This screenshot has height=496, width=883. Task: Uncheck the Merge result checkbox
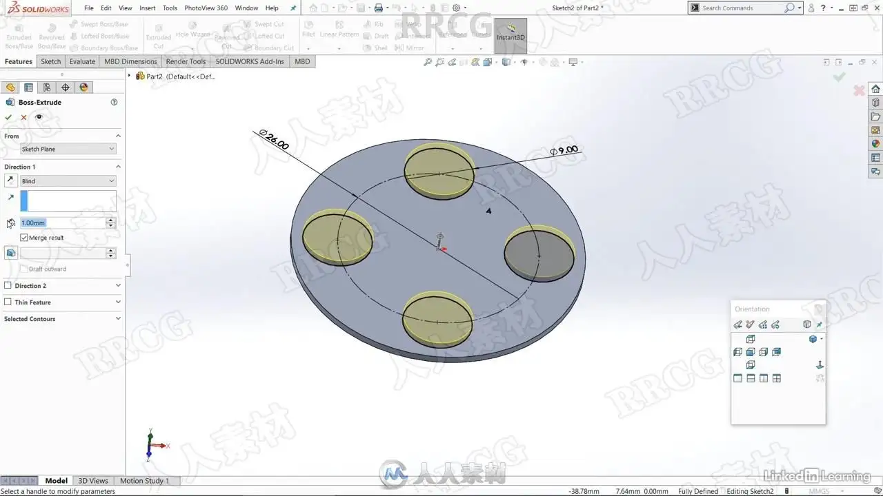click(24, 238)
